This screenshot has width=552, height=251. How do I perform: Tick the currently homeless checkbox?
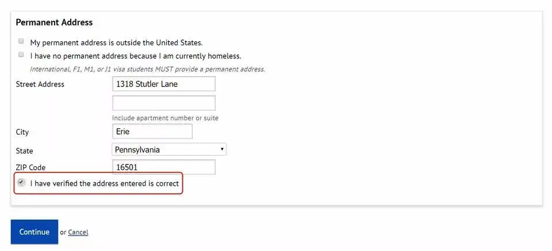(21, 54)
